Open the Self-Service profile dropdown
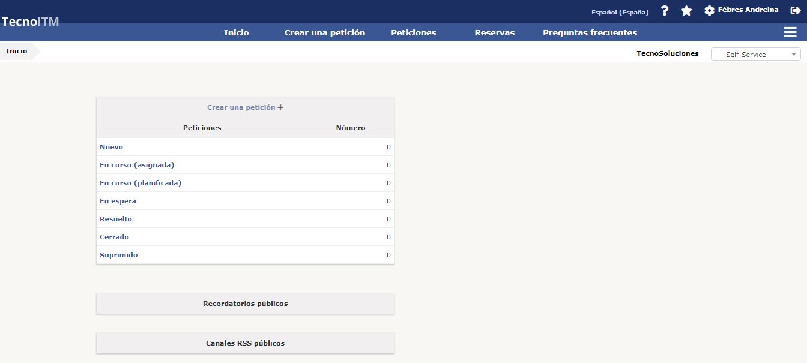Viewport: 807px width, 363px height. point(755,54)
